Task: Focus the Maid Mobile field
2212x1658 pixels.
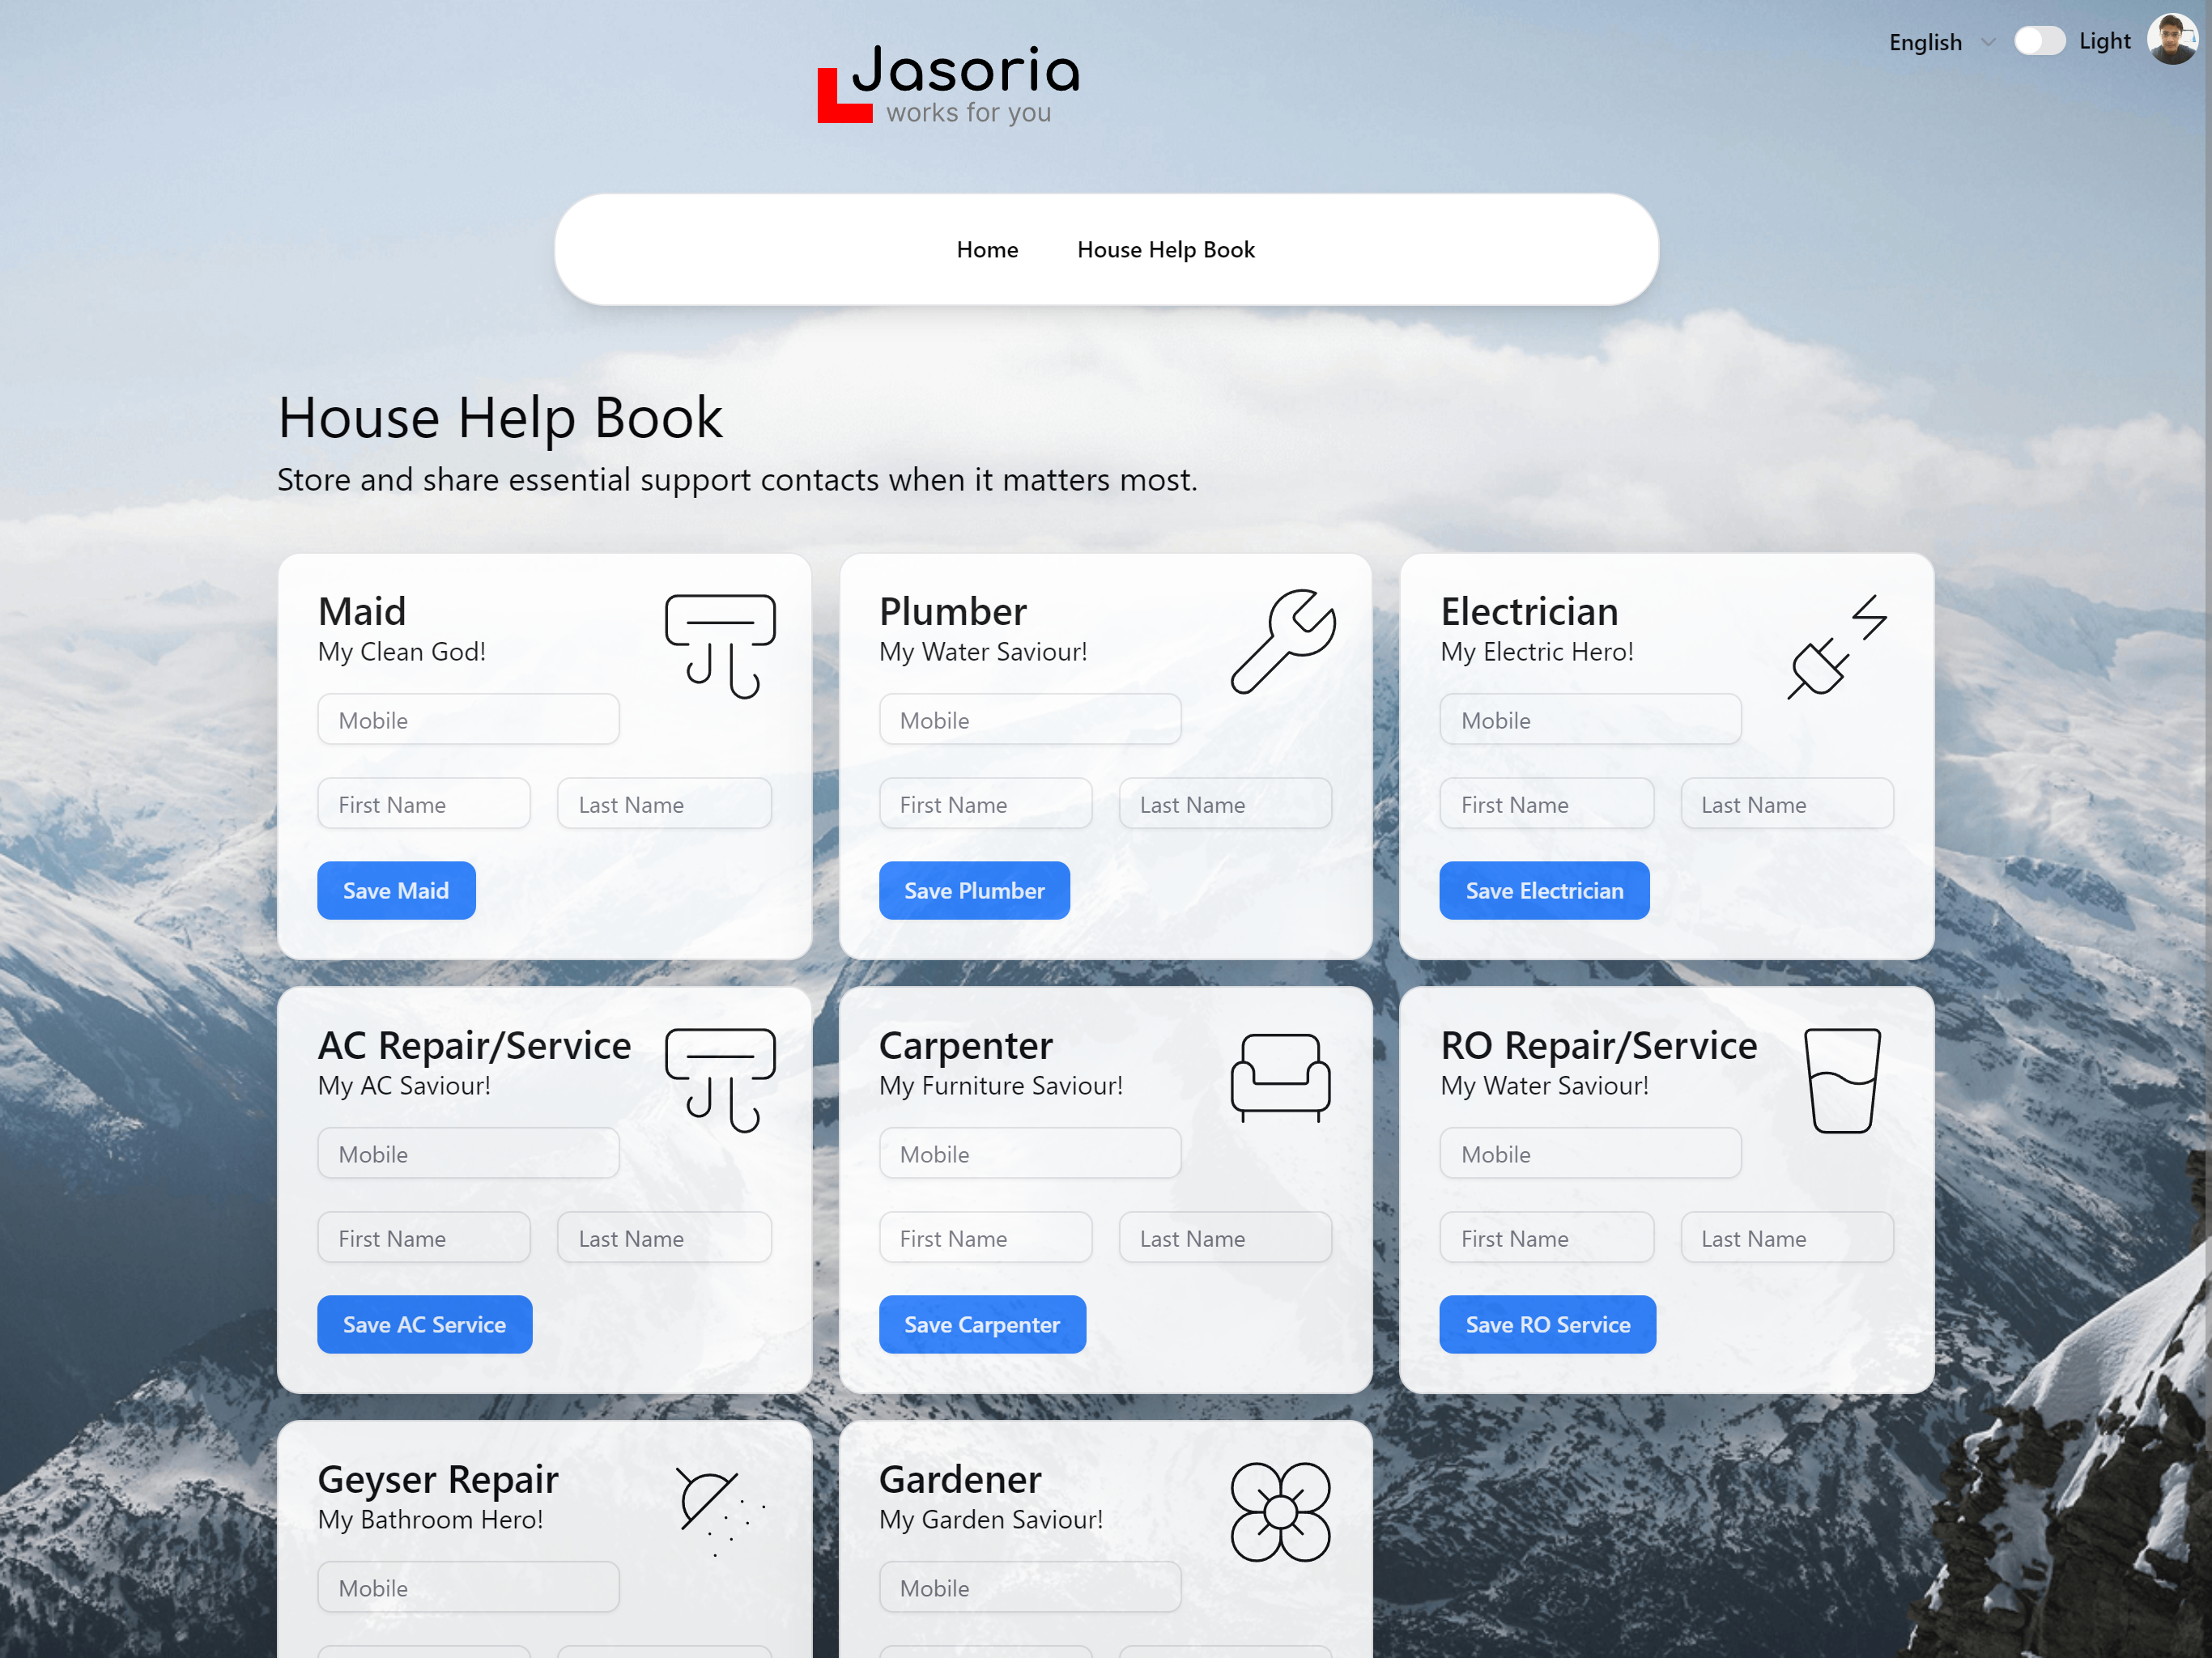Action: (x=468, y=720)
